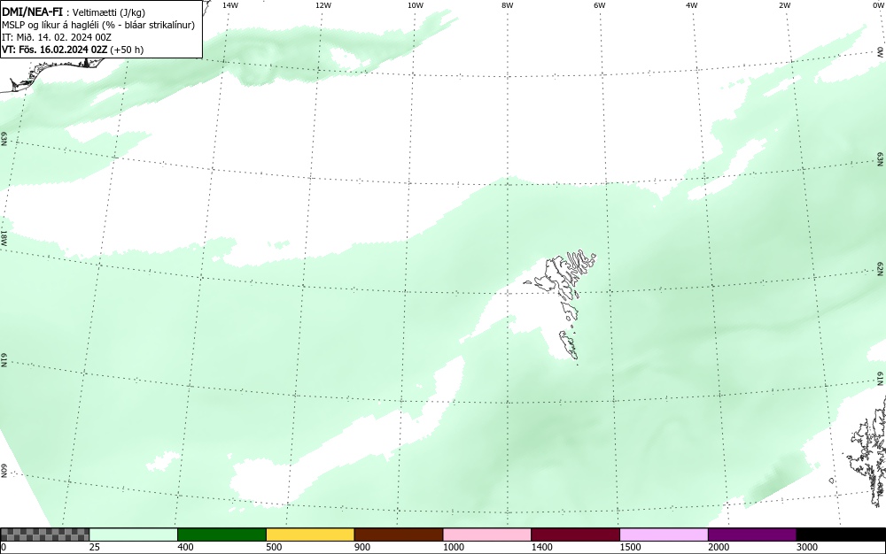The image size is (886, 554).
Task: Click the 'Veltimætti (J/kg)' label
Action: (x=108, y=12)
